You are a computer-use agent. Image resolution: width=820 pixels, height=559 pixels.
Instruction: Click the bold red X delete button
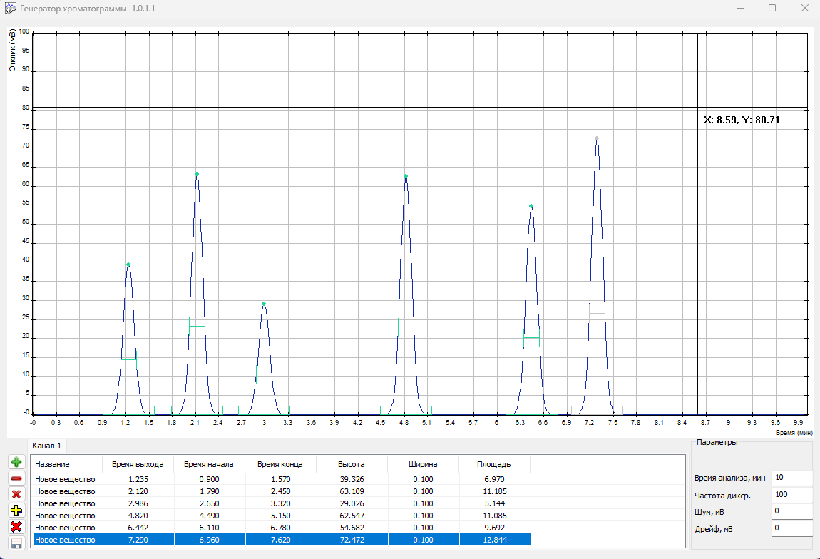(x=16, y=527)
